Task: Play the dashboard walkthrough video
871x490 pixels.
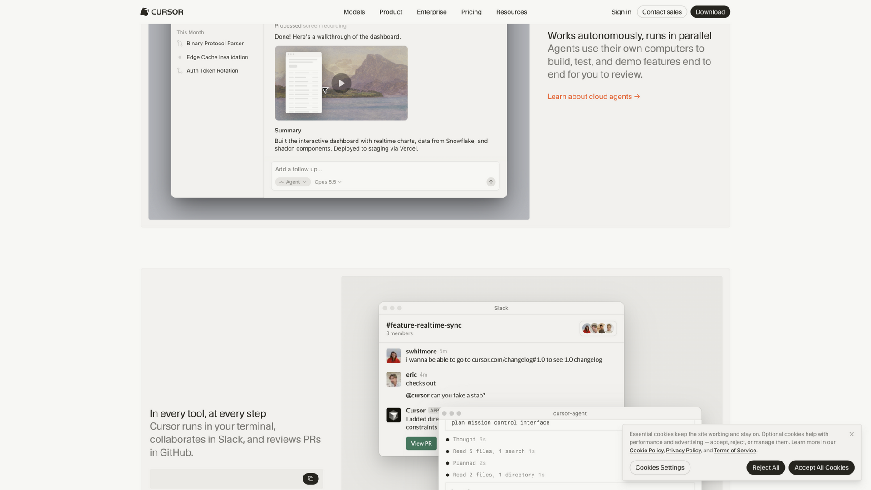Action: coord(341,83)
